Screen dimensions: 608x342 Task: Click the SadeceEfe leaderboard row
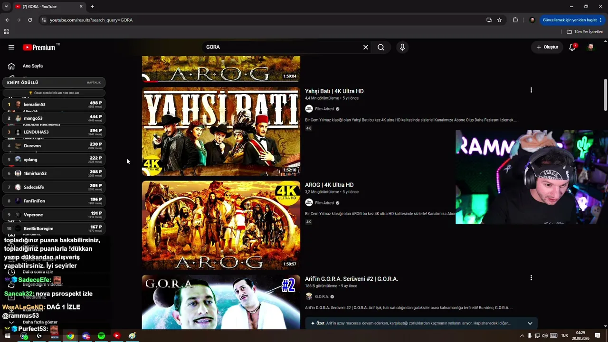(x=54, y=187)
